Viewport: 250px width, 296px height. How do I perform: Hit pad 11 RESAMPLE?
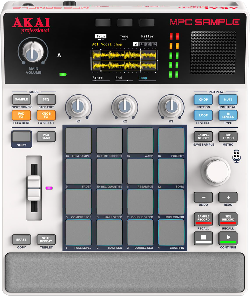140,171
